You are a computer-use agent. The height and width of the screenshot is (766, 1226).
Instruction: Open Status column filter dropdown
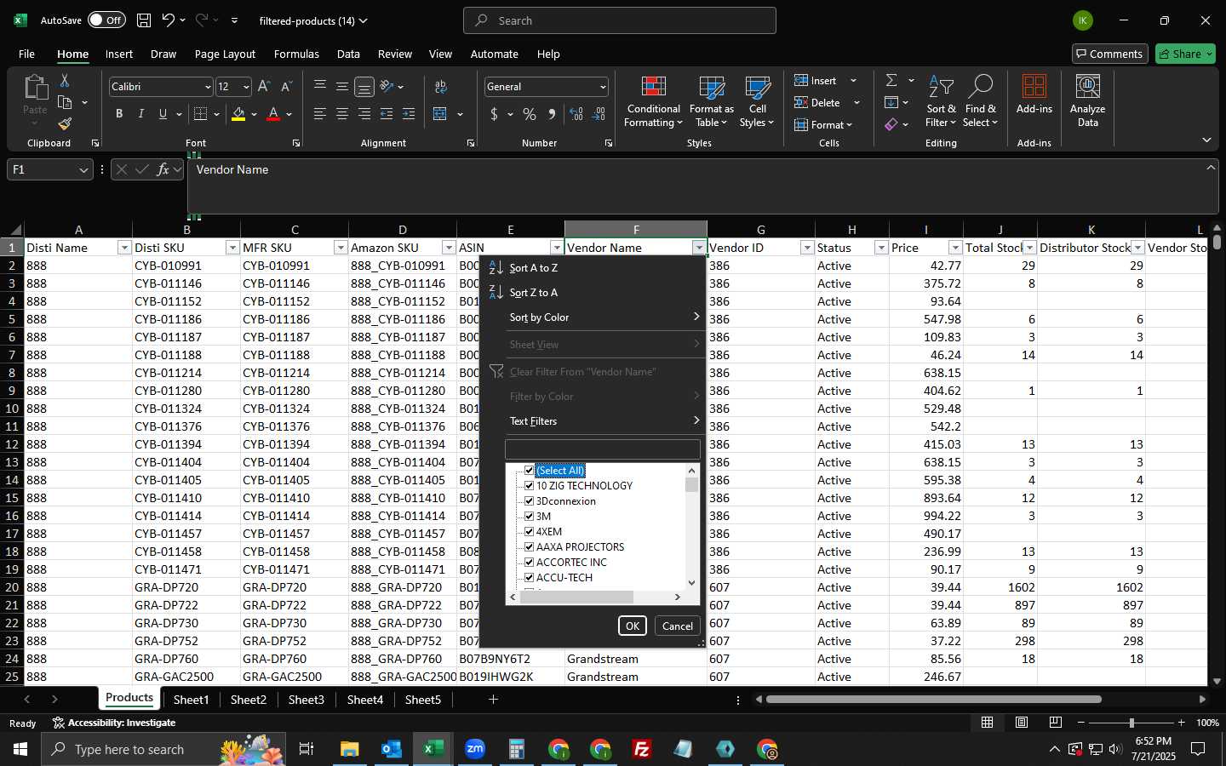[881, 248]
